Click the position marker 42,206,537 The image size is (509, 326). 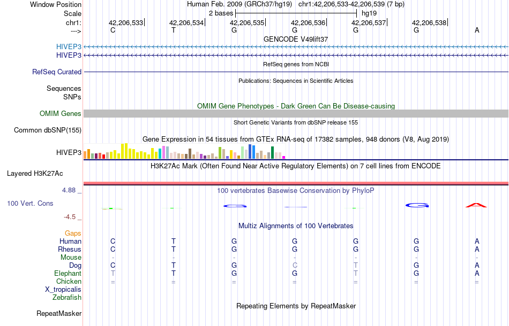(369, 22)
